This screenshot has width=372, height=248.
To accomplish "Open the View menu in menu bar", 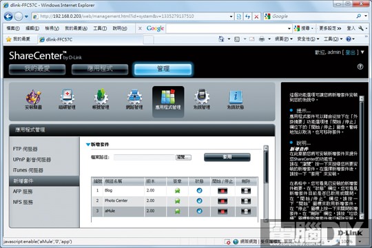I will pyautogui.click(x=52, y=28).
